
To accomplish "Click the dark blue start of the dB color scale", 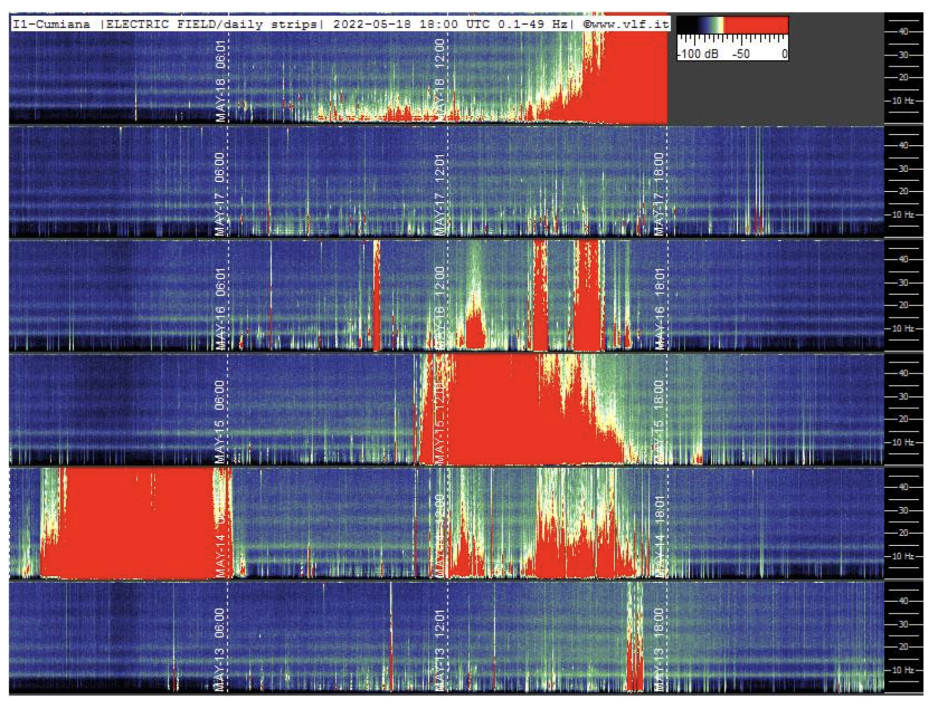I will coord(689,25).
